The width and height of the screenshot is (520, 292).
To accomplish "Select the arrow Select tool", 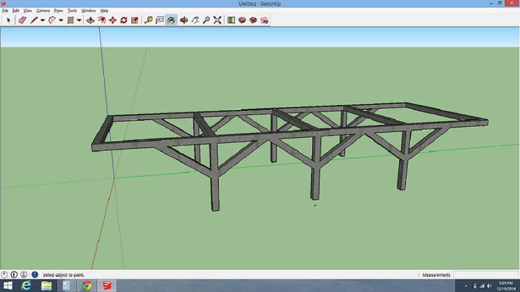I will [x=9, y=20].
